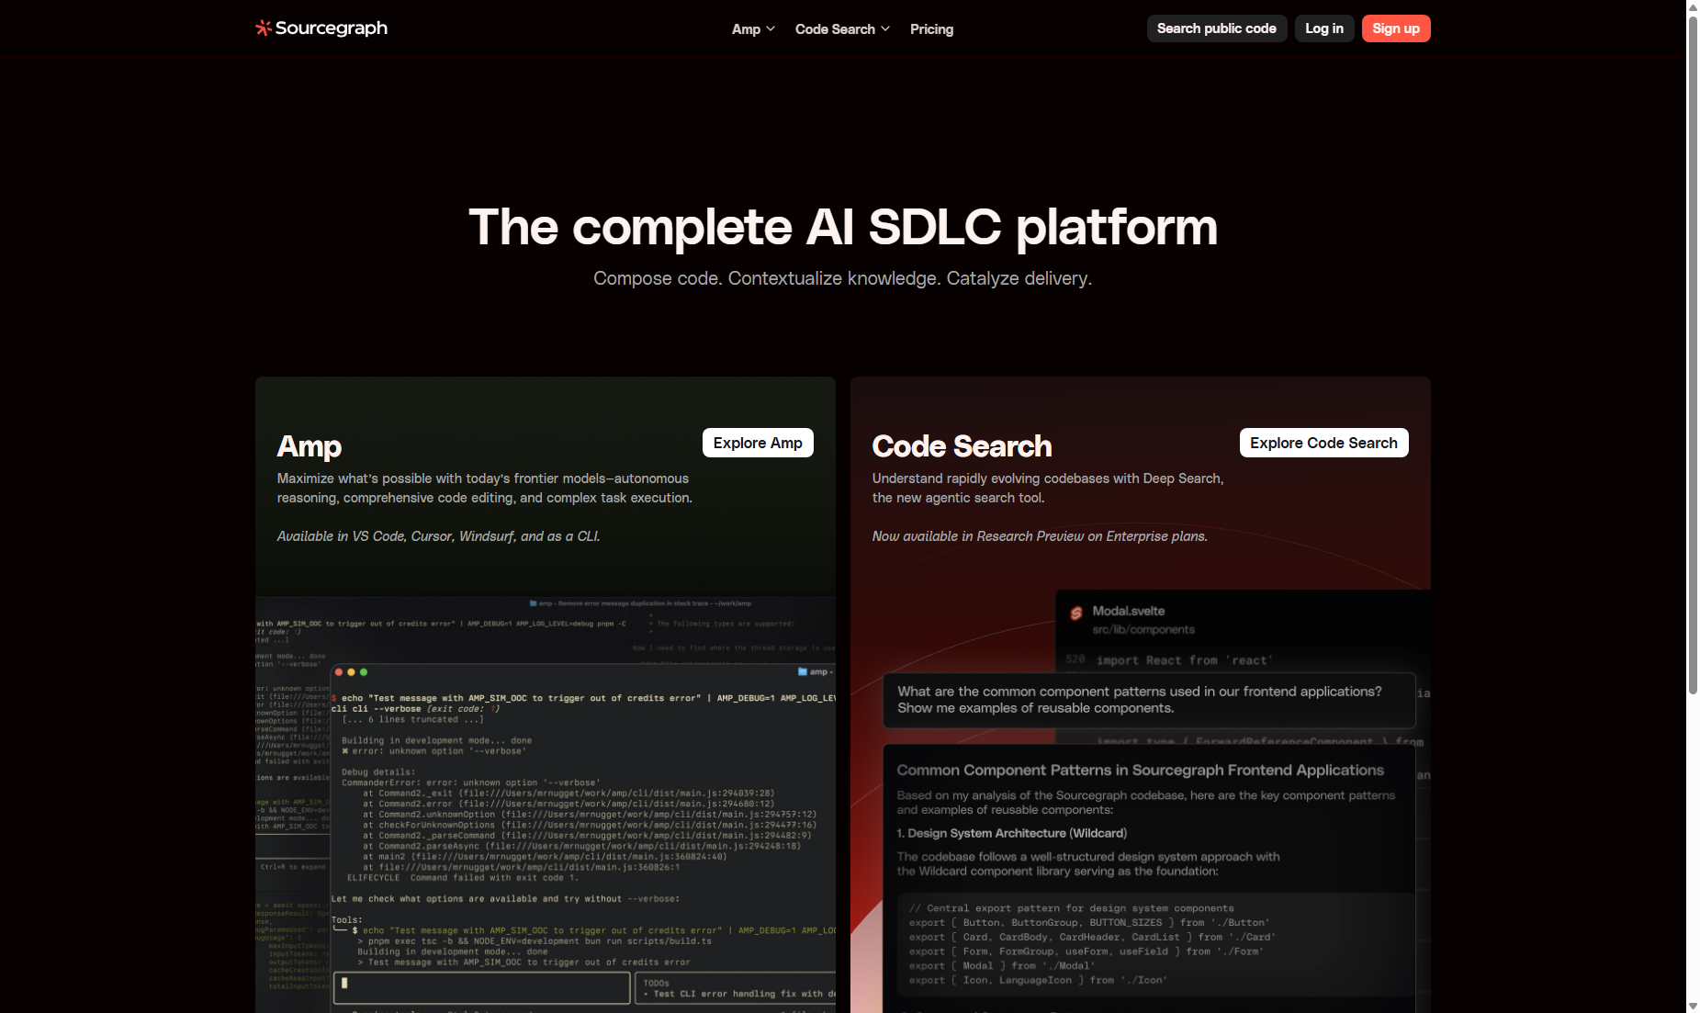Click the orange Sign up button

[x=1396, y=28]
